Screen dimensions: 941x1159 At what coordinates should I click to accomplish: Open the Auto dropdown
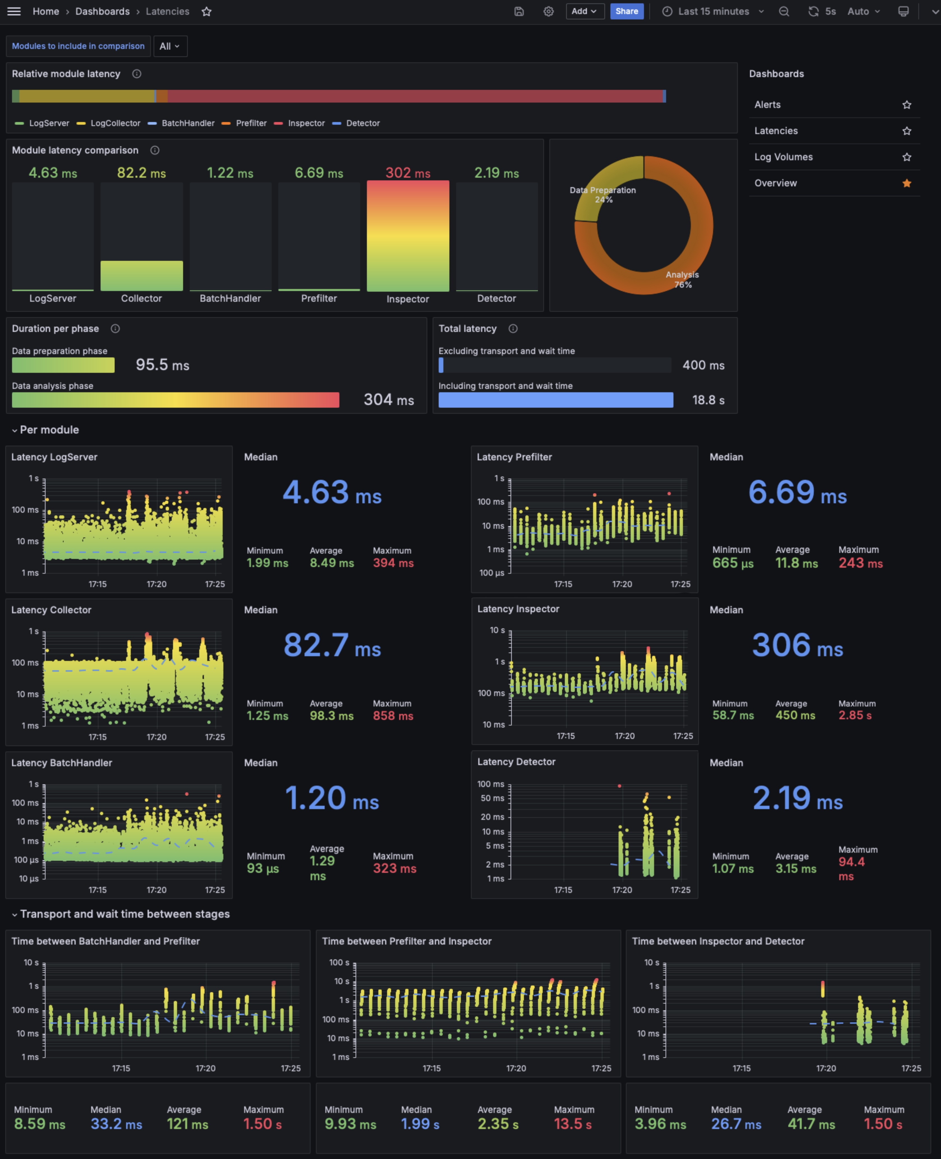864,11
